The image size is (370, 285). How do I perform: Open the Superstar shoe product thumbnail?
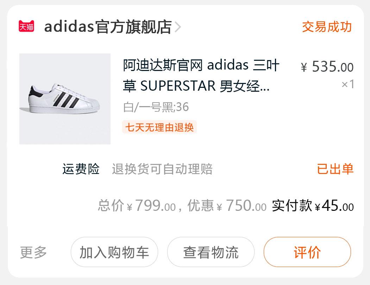65,99
